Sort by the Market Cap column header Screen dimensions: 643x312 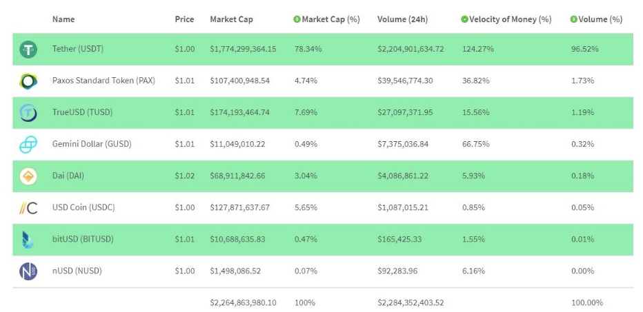click(231, 19)
